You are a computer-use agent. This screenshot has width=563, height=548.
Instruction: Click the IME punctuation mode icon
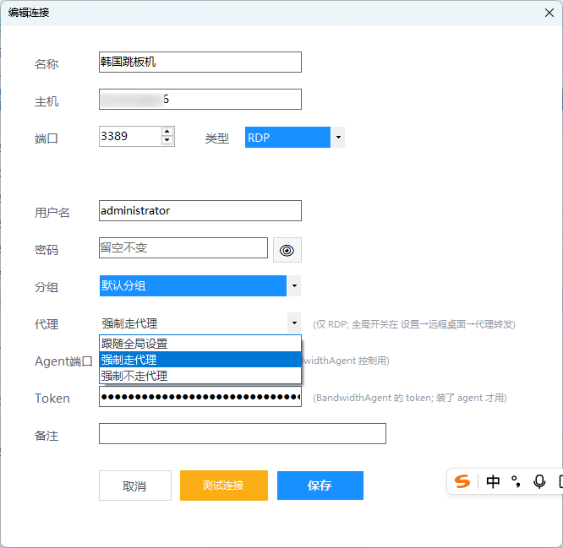(516, 481)
